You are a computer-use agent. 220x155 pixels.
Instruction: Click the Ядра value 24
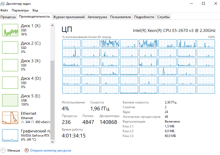[x=166, y=112]
